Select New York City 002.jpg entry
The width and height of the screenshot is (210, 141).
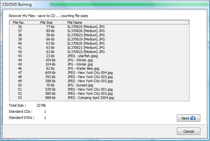coord(90,93)
